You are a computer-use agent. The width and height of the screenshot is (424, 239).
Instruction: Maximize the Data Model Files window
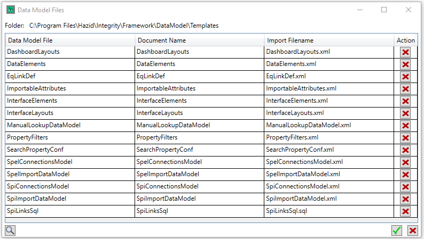tap(383, 10)
